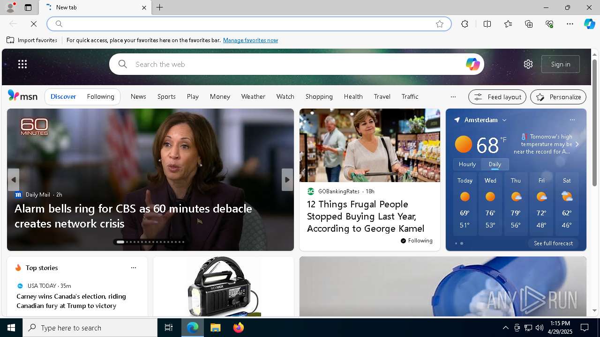The image size is (600, 337).
Task: Open Split screen view
Action: [487, 24]
